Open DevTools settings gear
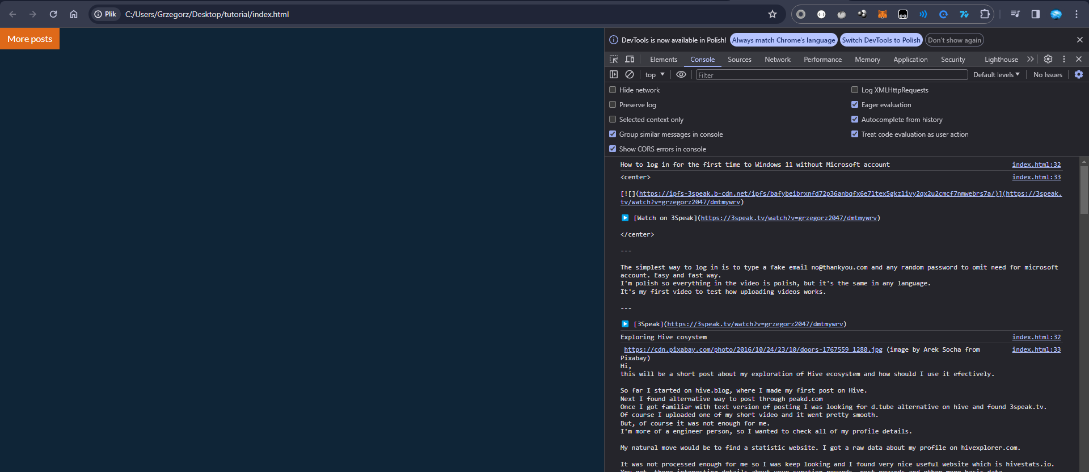Screen dimensions: 1089x472 tap(1048, 59)
